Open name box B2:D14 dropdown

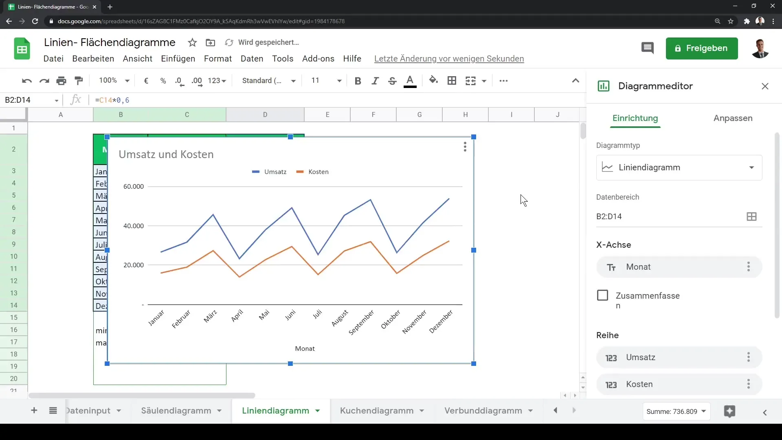click(x=57, y=101)
